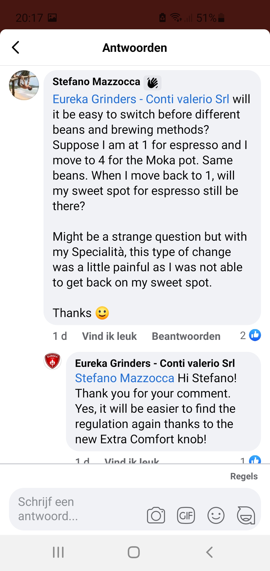
Task: Tap the waving hand badge beside Stefano Mazzocca
Action: 152,83
